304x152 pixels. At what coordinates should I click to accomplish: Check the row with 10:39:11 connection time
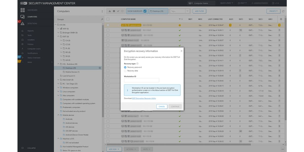pos(108,30)
